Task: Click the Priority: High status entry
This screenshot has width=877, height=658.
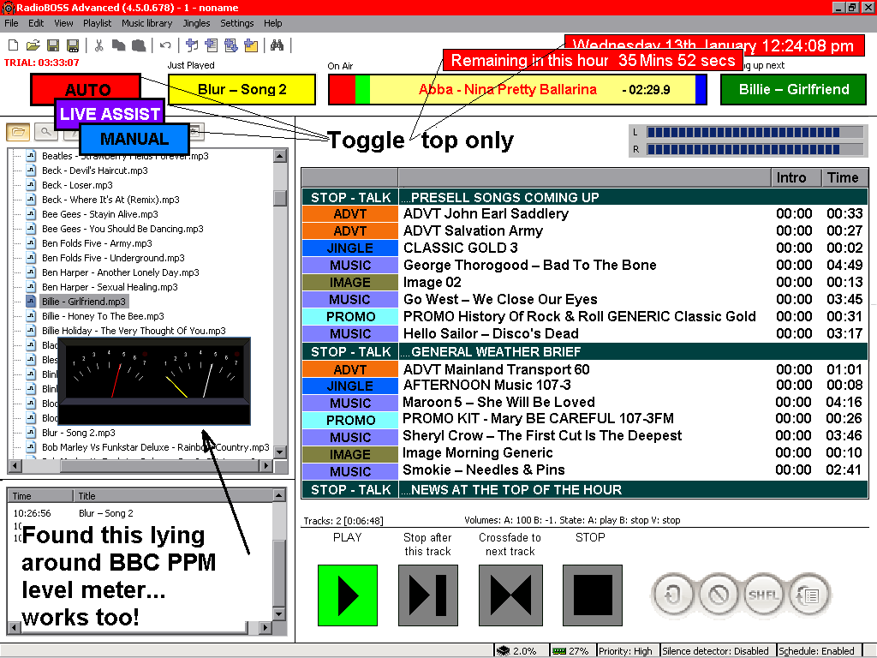Action: (x=625, y=651)
